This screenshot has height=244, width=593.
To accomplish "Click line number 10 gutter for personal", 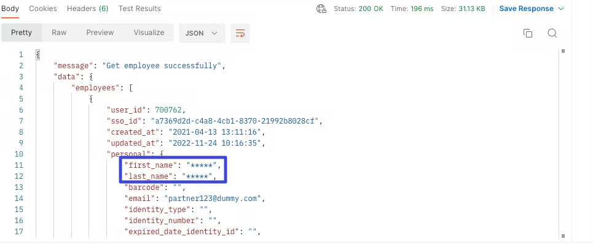I will (x=19, y=154).
